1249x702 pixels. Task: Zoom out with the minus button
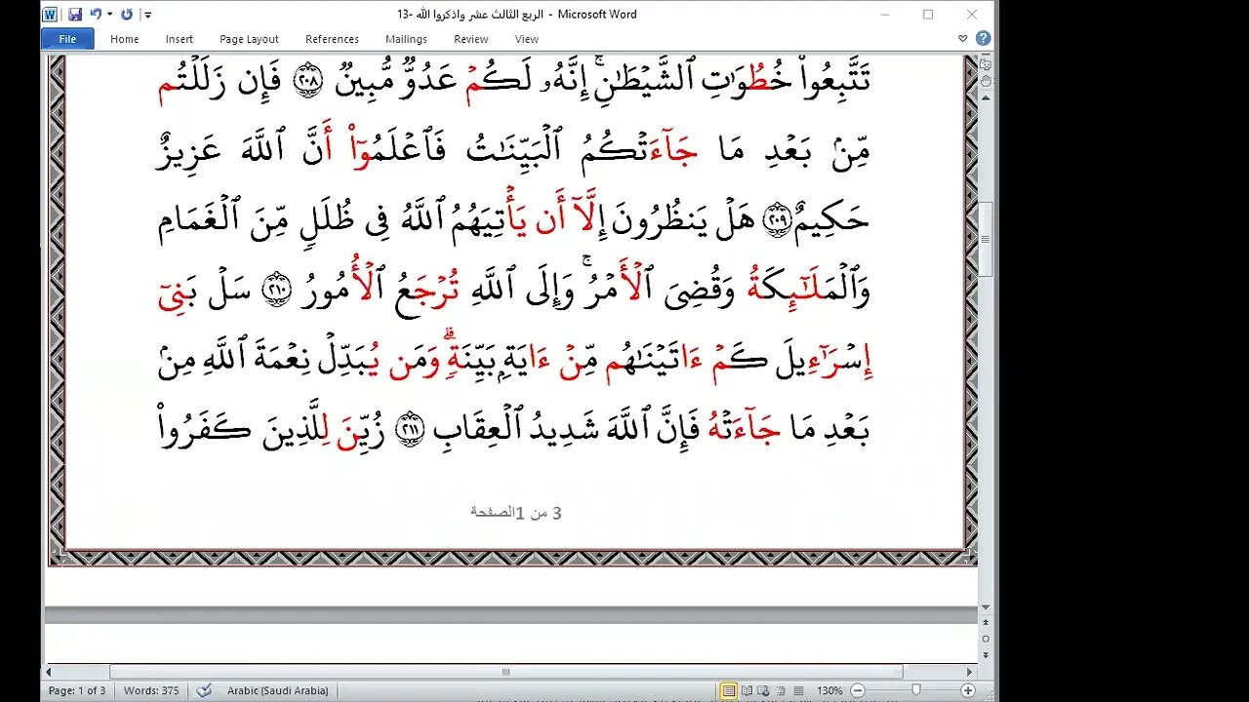point(858,690)
